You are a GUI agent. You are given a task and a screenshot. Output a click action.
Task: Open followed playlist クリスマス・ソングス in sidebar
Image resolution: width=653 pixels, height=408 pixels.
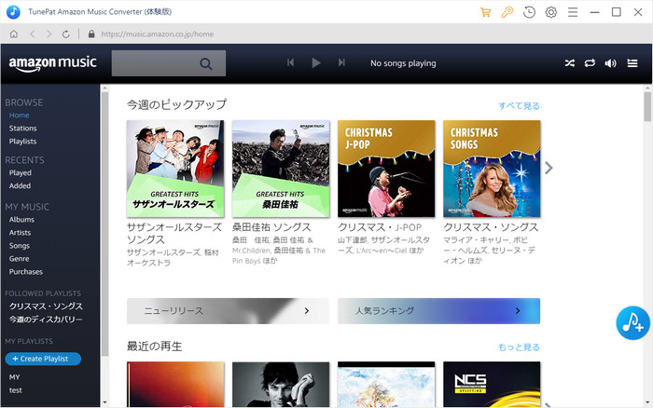46,306
